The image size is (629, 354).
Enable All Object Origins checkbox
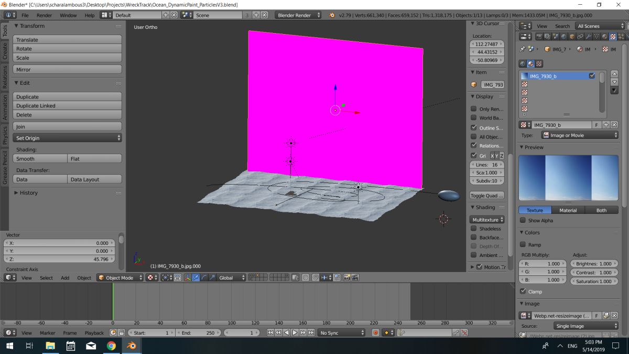(474, 136)
